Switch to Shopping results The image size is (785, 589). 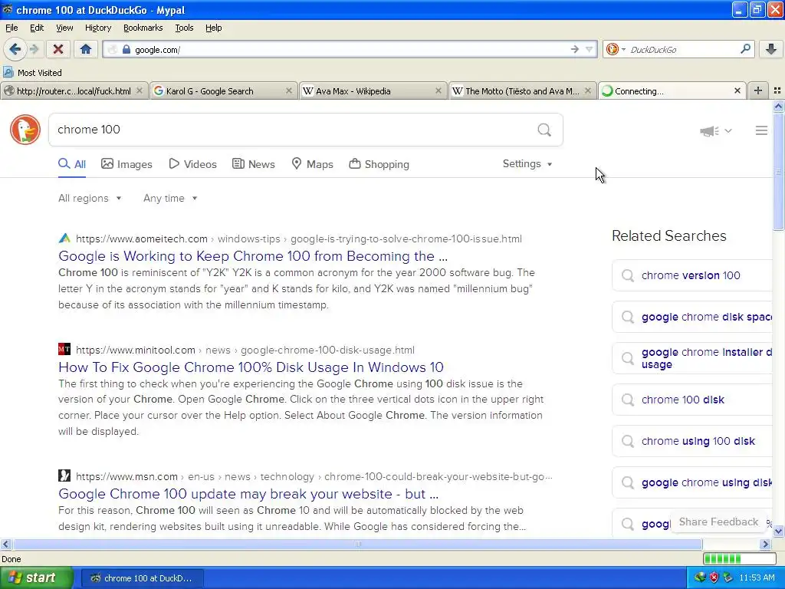[379, 164]
